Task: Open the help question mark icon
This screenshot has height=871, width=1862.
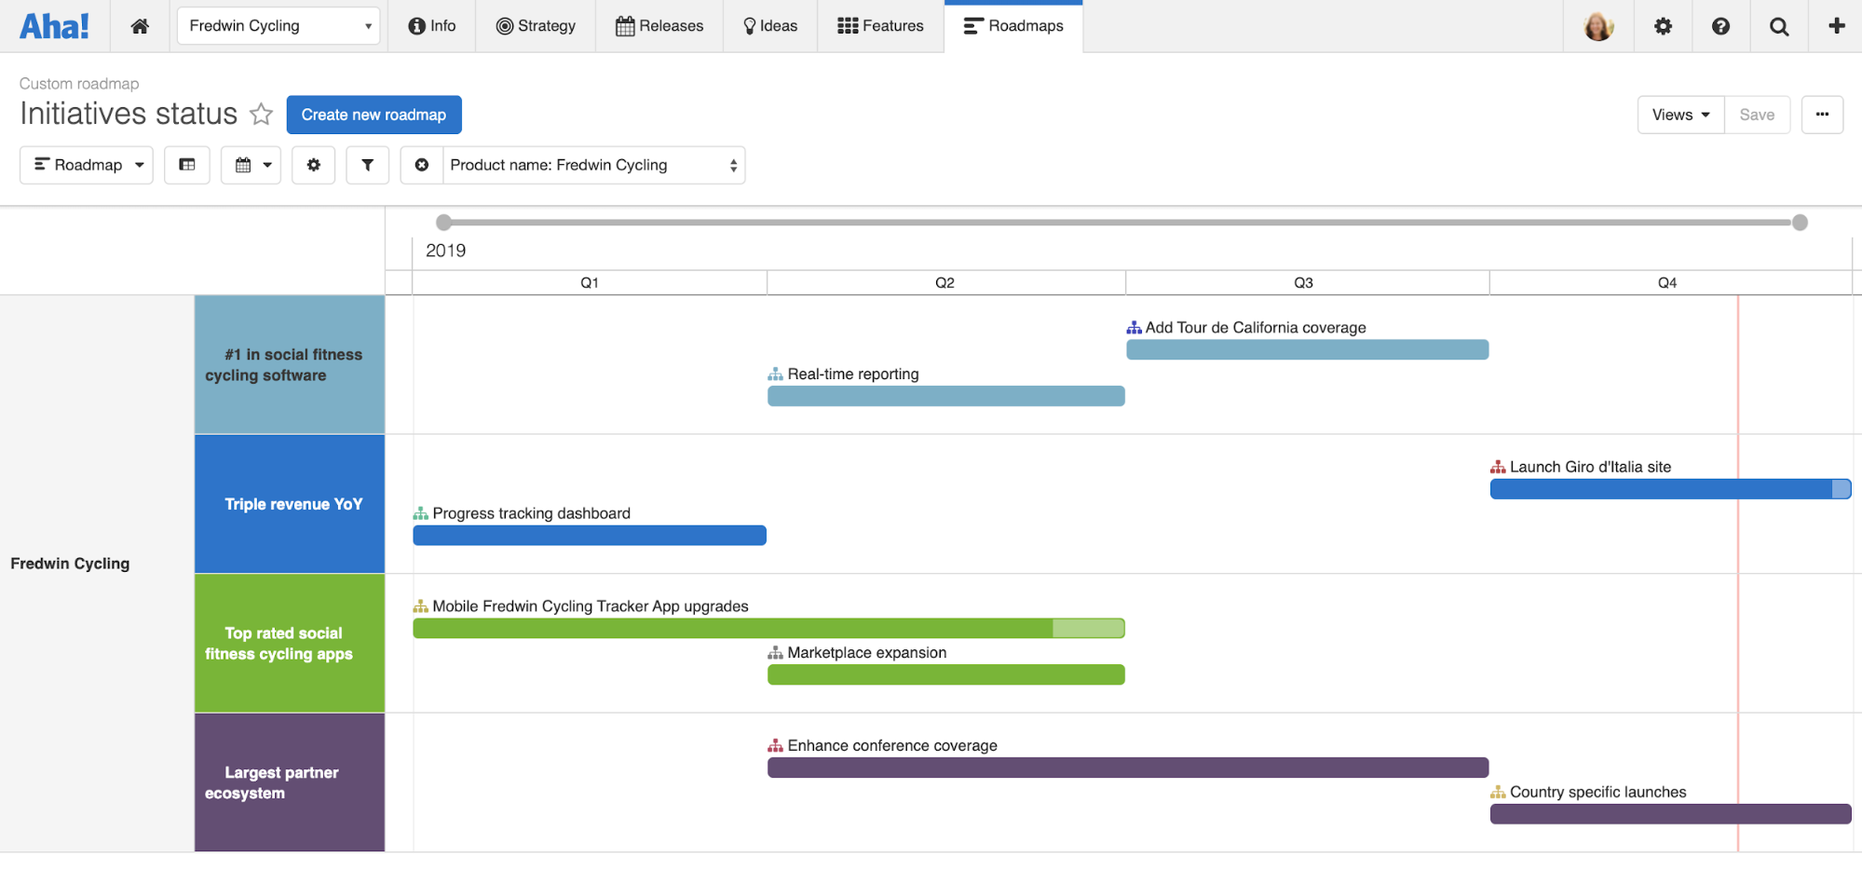Action: [x=1720, y=26]
